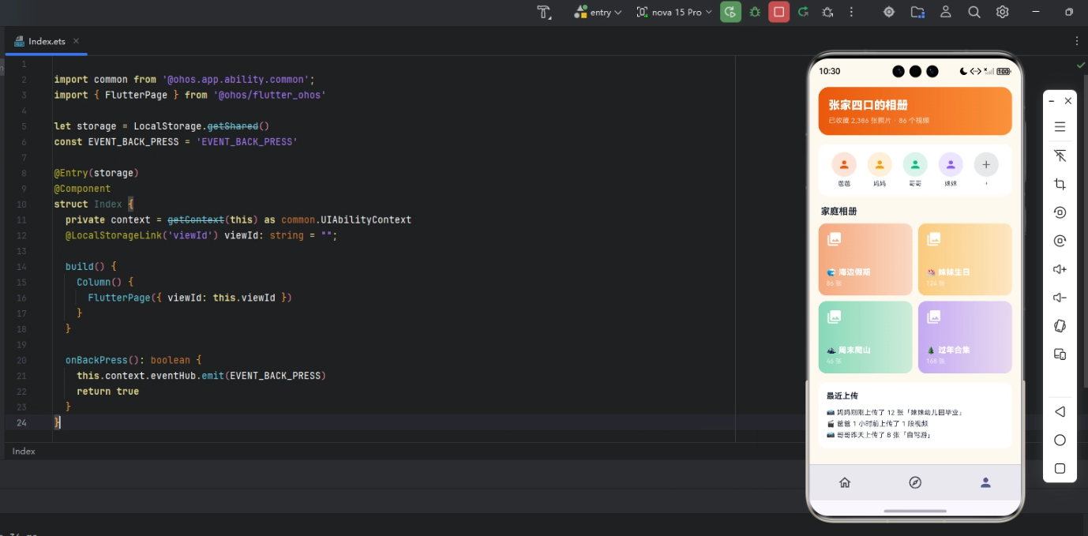The width and height of the screenshot is (1088, 536).
Task: Tap the plus add member button
Action: click(x=986, y=164)
